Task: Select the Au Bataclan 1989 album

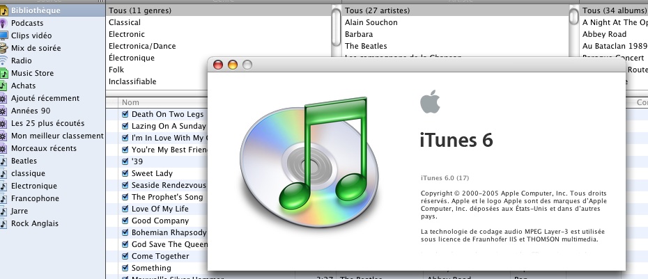Action: (x=614, y=46)
